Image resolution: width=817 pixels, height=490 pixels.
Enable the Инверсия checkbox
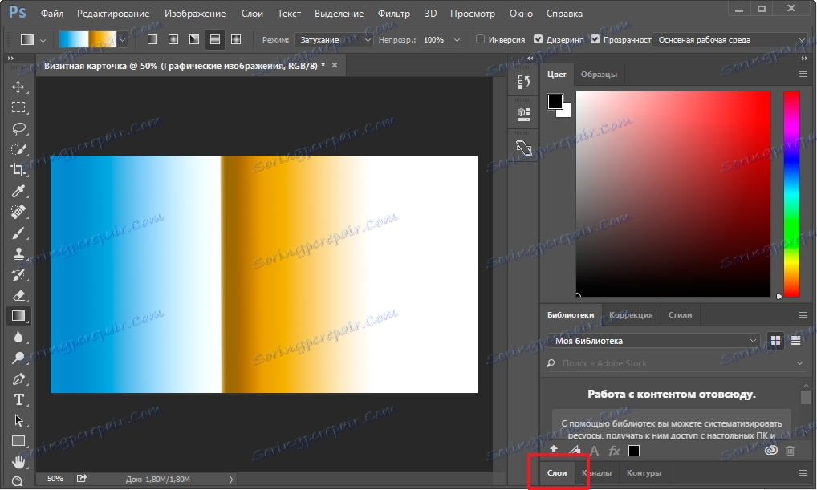(481, 38)
